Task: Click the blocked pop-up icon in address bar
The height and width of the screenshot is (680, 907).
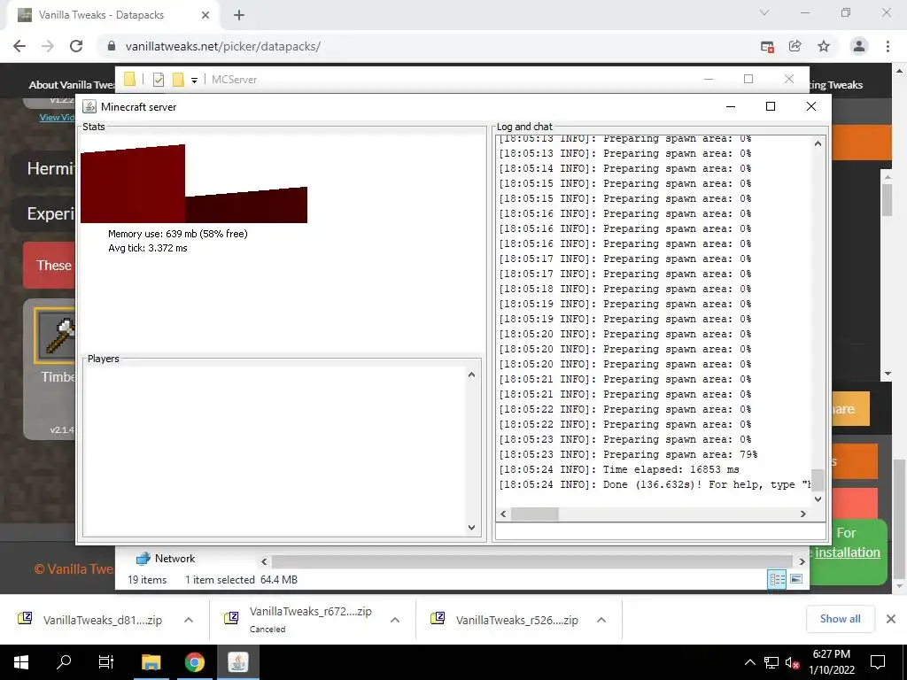Action: (767, 46)
